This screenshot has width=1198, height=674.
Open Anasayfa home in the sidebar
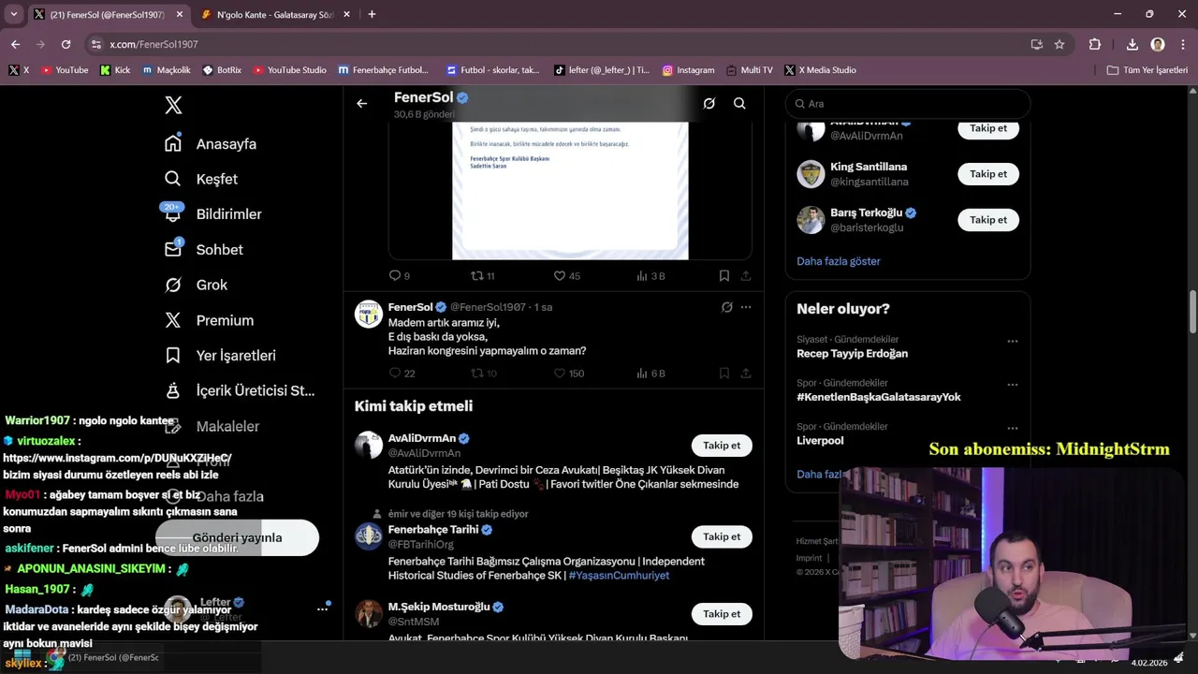211,143
